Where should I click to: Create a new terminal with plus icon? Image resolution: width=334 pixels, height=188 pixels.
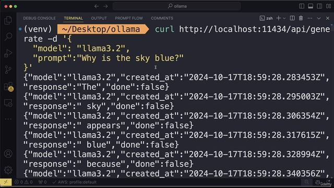[278, 18]
